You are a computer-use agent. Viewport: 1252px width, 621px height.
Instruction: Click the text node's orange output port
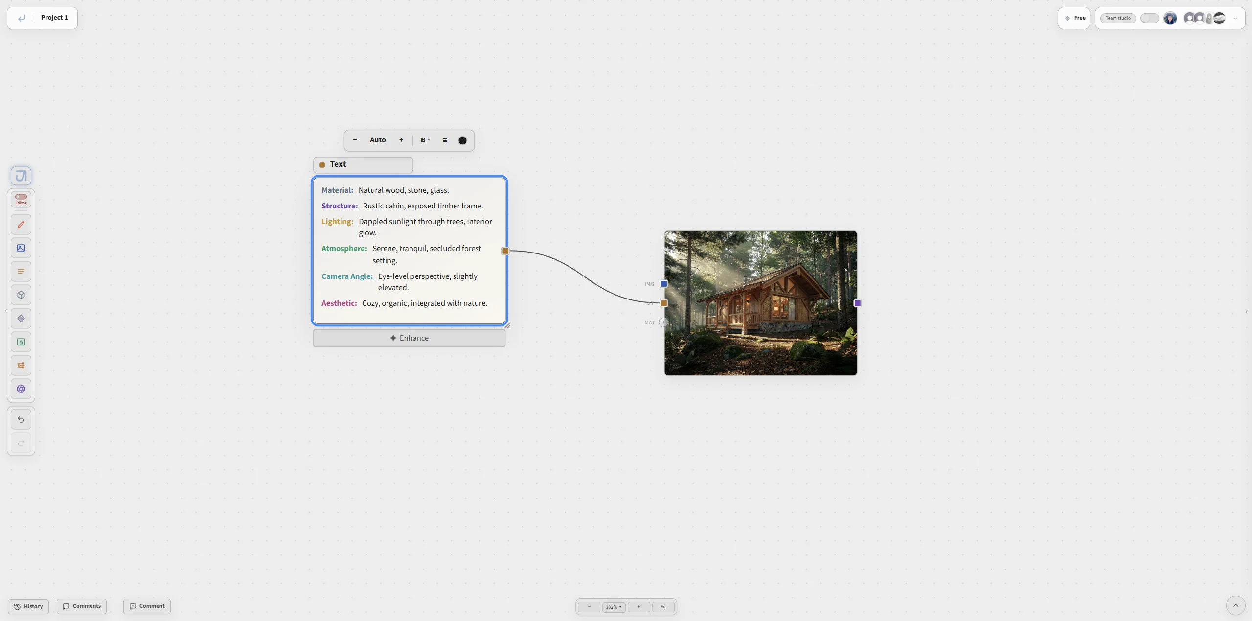pos(505,251)
